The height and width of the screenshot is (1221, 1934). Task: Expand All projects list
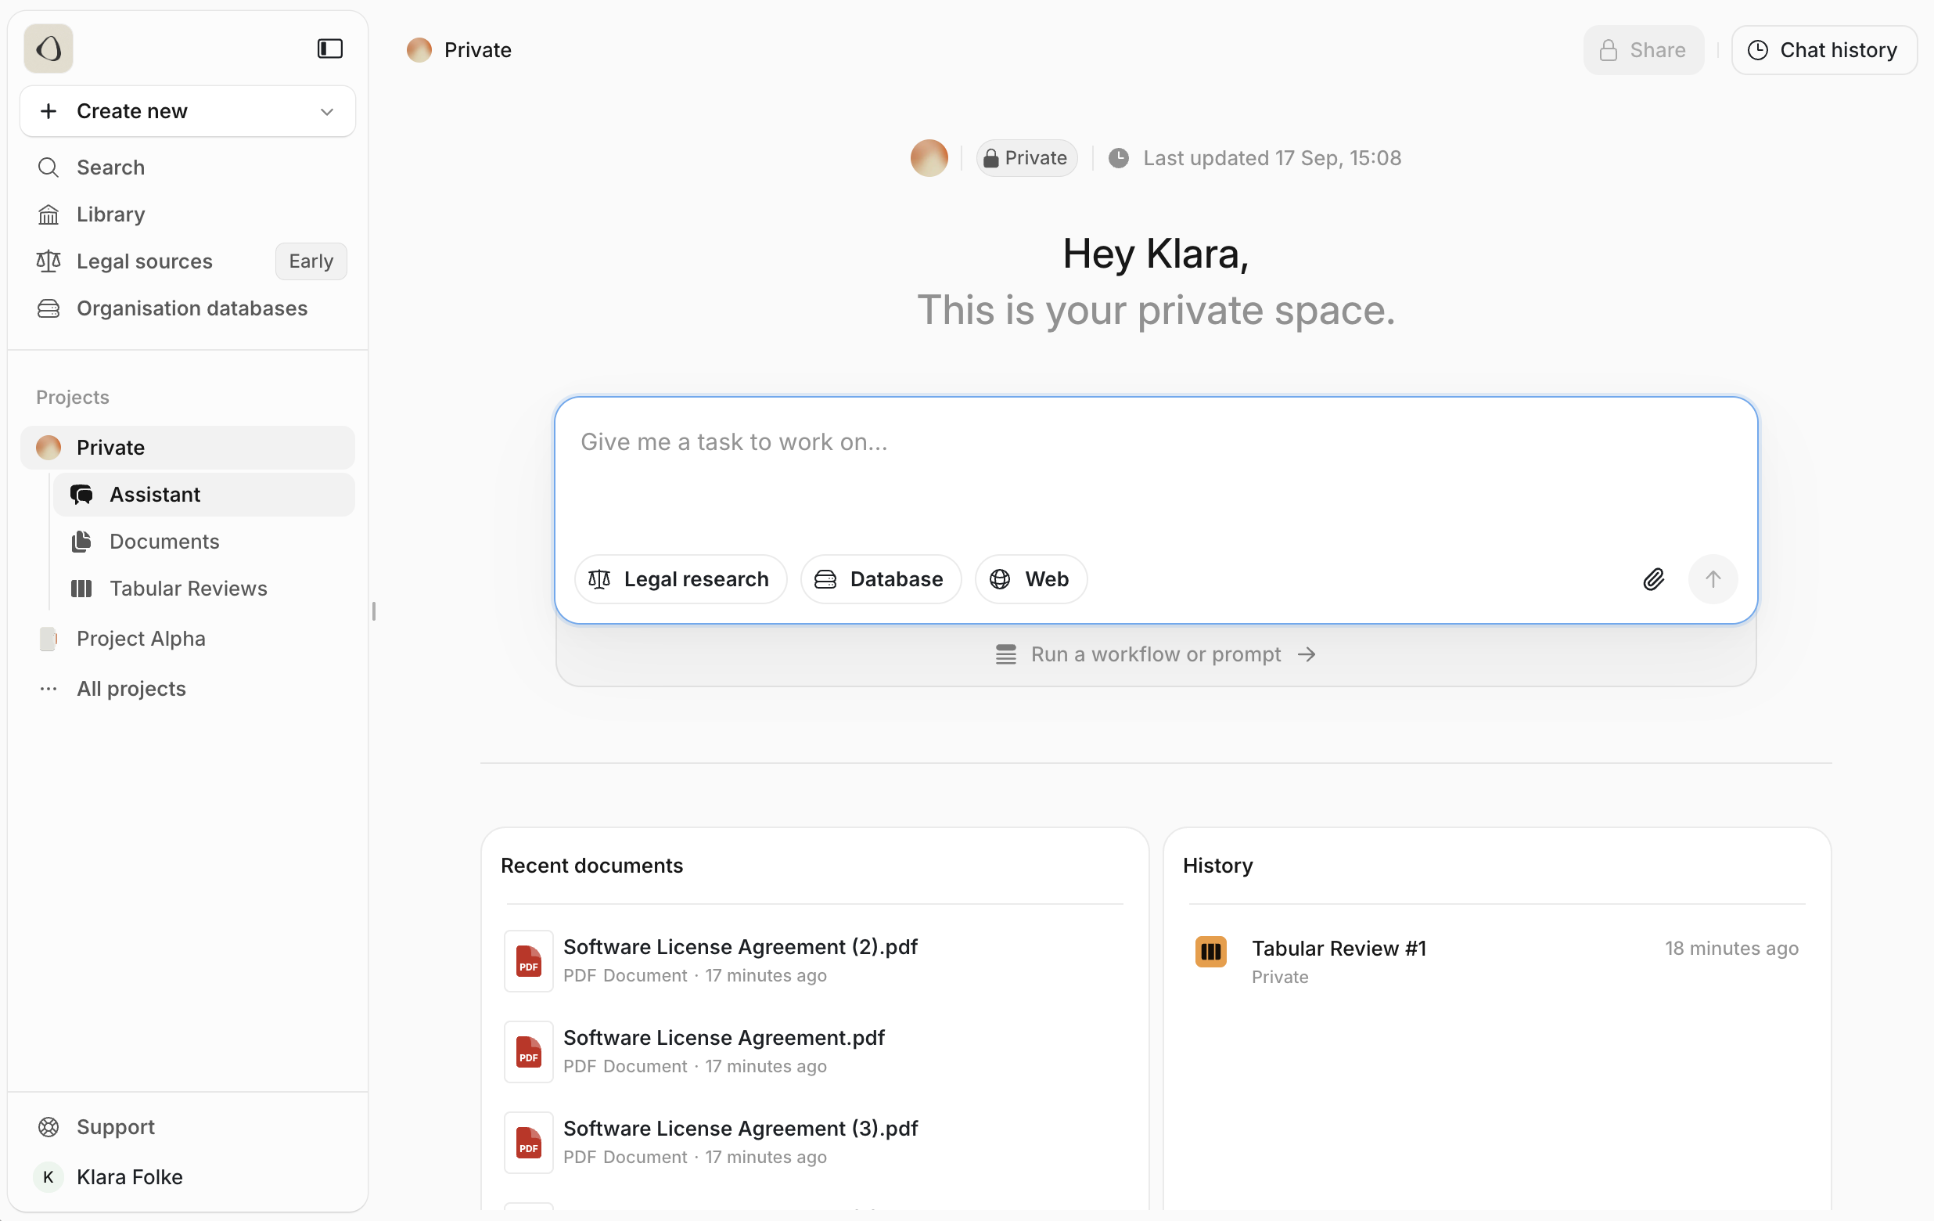pyautogui.click(x=131, y=689)
